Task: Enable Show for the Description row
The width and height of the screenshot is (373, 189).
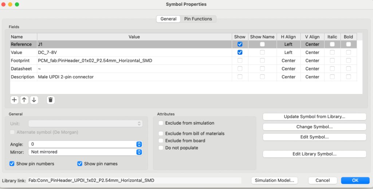Action: coord(240,77)
